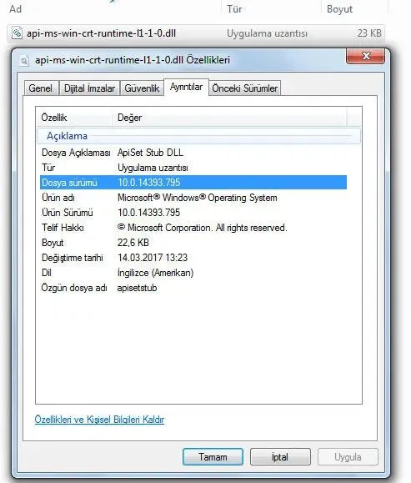This screenshot has height=483, width=411.
Task: Select the Dil property row
Action: pyautogui.click(x=193, y=273)
